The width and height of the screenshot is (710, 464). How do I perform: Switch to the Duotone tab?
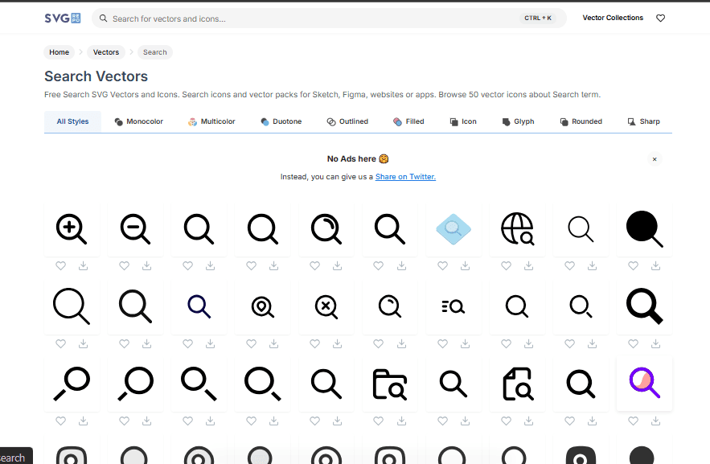[281, 121]
